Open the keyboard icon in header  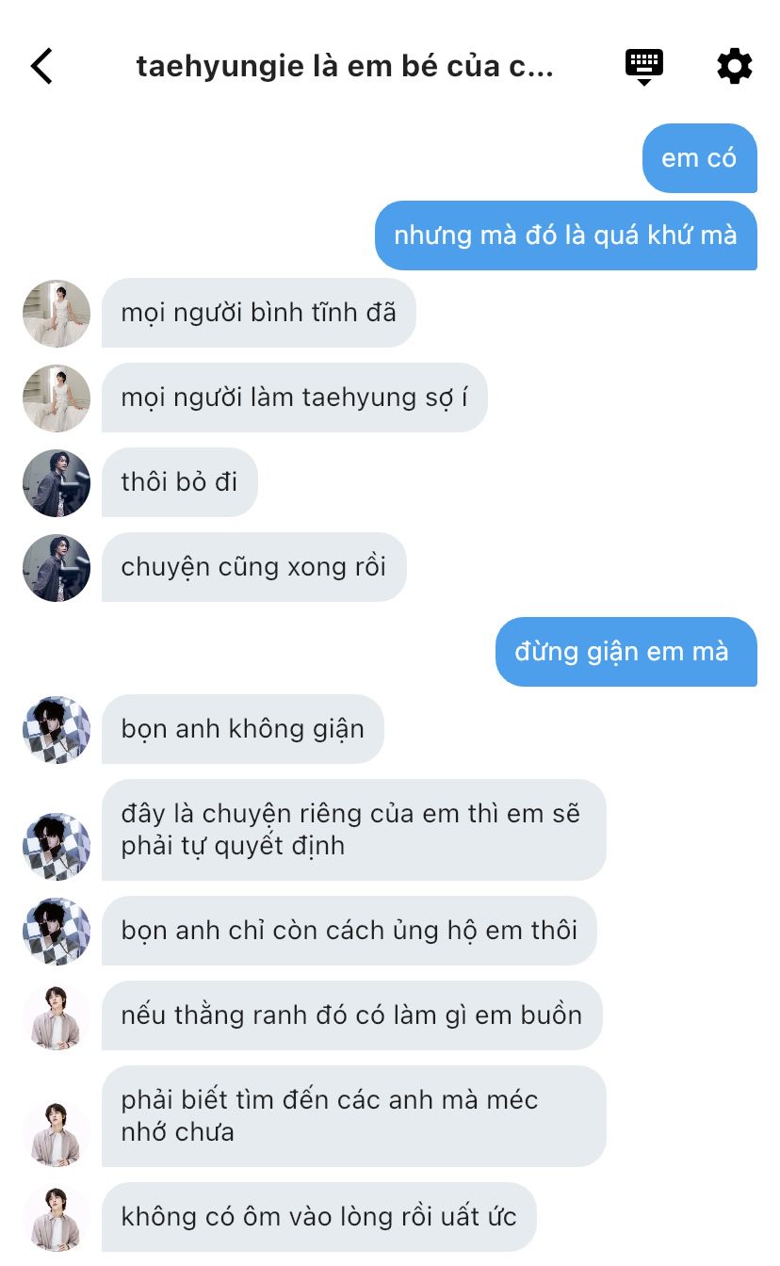tap(644, 66)
